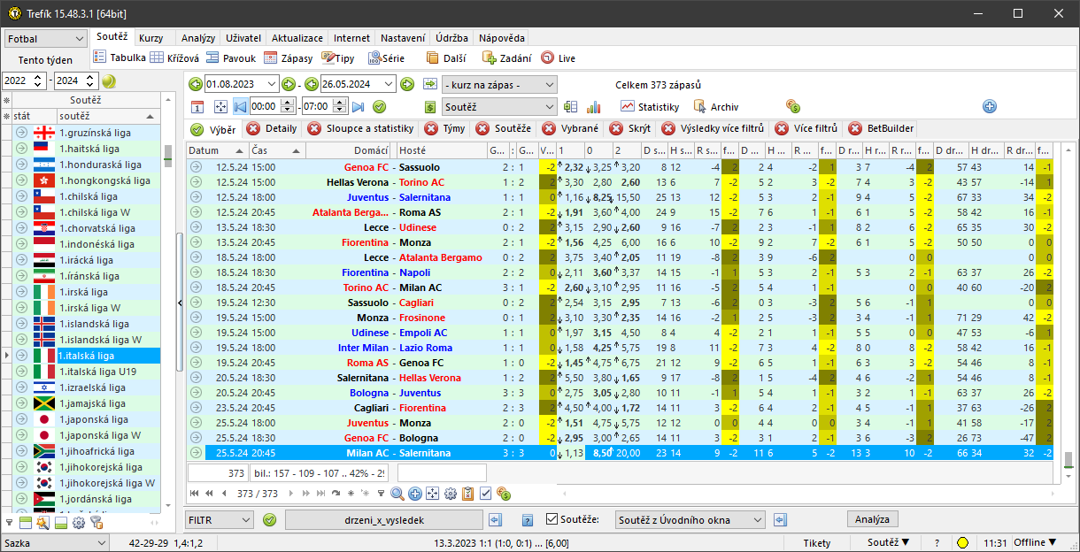Sort the grid by Datum column header
The image size is (1080, 552).
pos(217,150)
